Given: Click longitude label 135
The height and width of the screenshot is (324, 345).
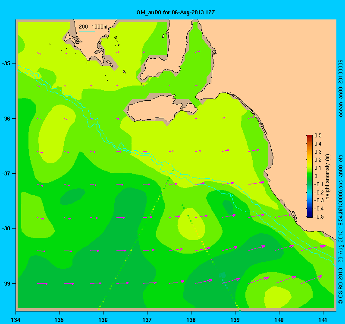Looking at the screenshot, I should pos(59,320).
